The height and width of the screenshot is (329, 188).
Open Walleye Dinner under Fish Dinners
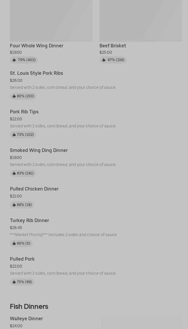tap(26, 319)
